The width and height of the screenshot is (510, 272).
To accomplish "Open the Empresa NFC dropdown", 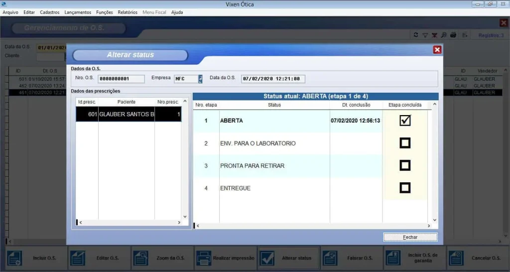I will coord(200,79).
